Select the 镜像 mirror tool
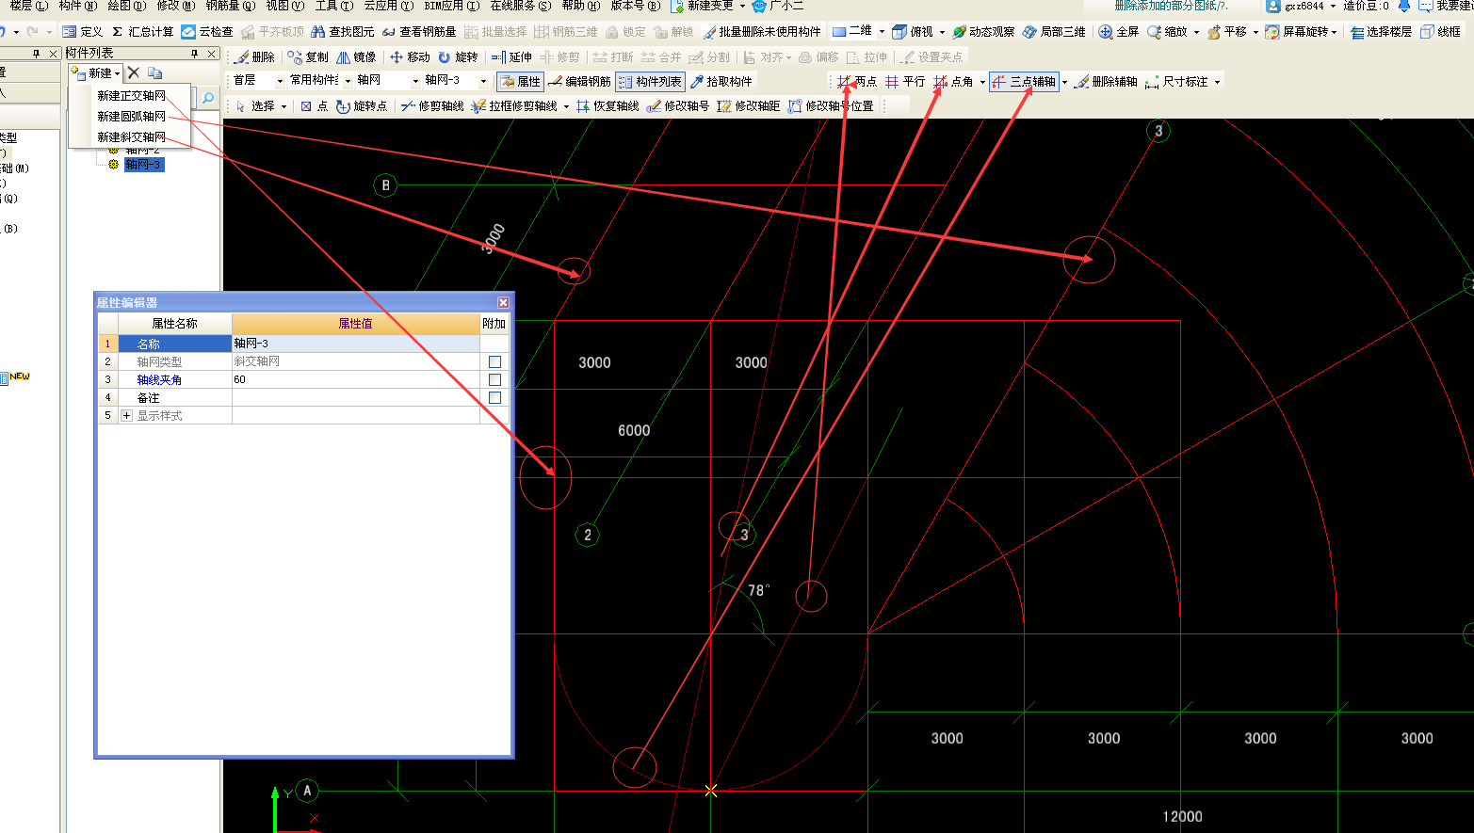 [356, 57]
